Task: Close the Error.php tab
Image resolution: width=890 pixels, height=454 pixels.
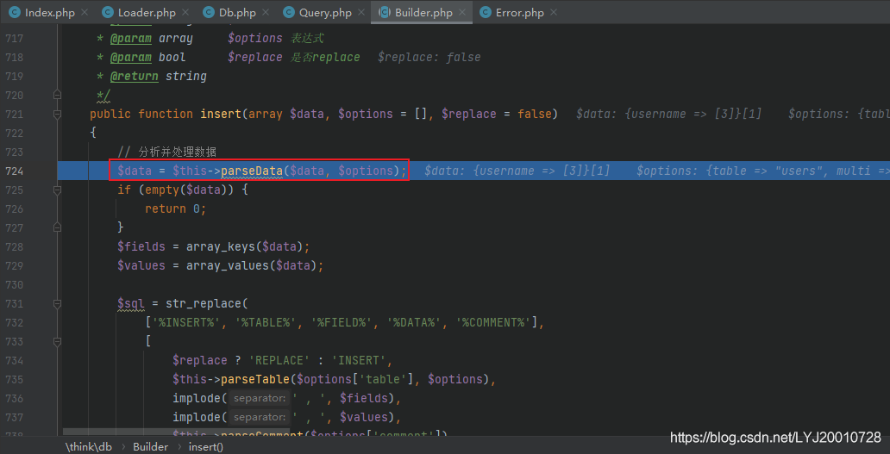Action: 554,12
